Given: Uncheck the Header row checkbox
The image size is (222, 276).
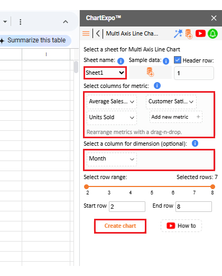Looking at the screenshot, I should 178,60.
